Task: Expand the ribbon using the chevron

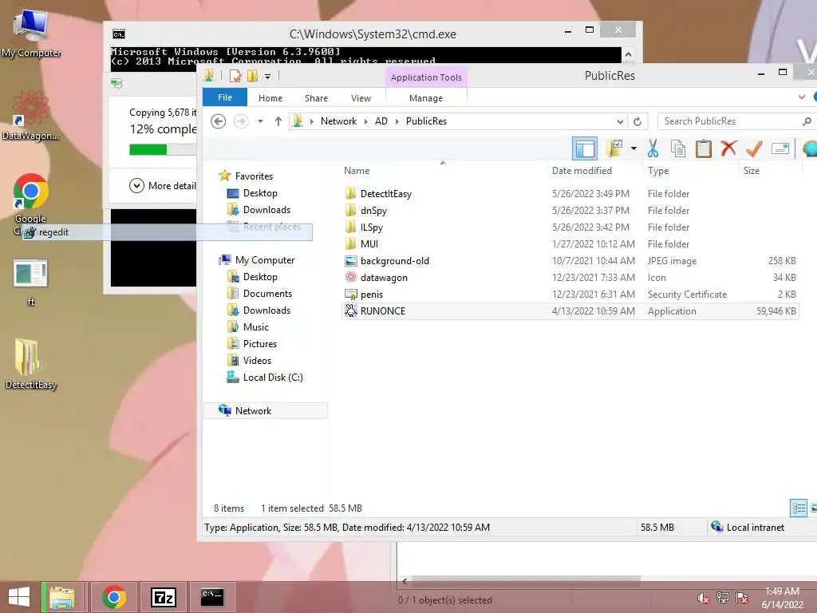Action: click(x=801, y=97)
